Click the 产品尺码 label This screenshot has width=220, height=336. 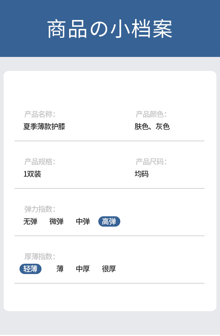[151, 162]
